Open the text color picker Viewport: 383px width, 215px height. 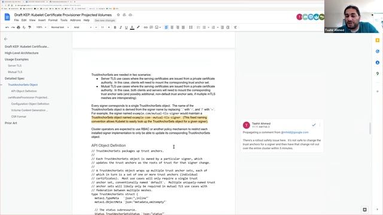pyautogui.click(x=132, y=27)
